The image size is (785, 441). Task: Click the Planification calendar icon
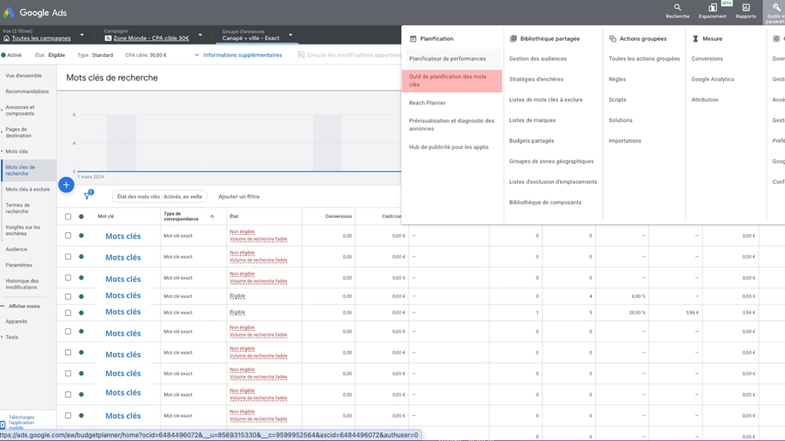(413, 38)
